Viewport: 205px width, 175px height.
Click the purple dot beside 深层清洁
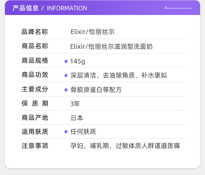(x=66, y=76)
